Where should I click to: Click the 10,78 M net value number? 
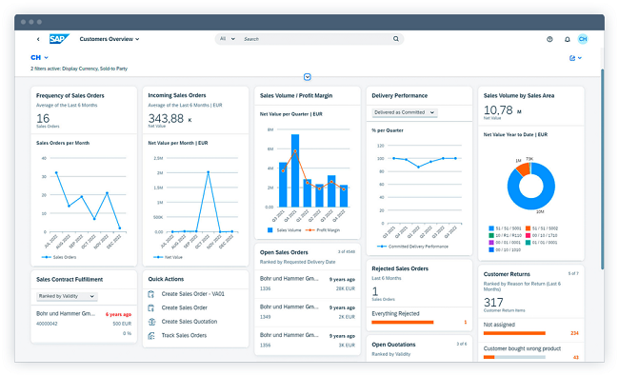tap(502, 110)
